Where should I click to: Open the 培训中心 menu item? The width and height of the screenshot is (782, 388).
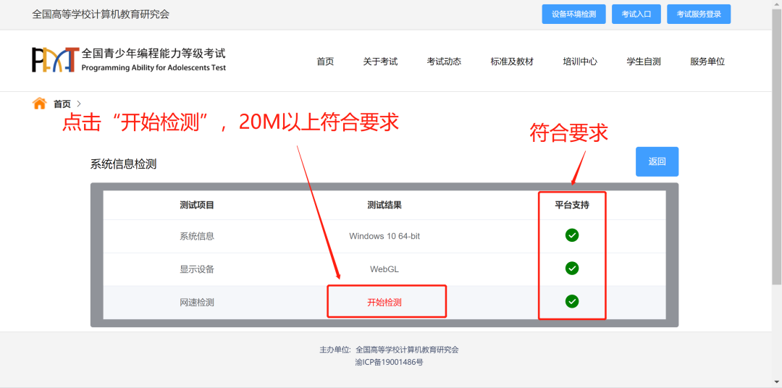(x=580, y=62)
